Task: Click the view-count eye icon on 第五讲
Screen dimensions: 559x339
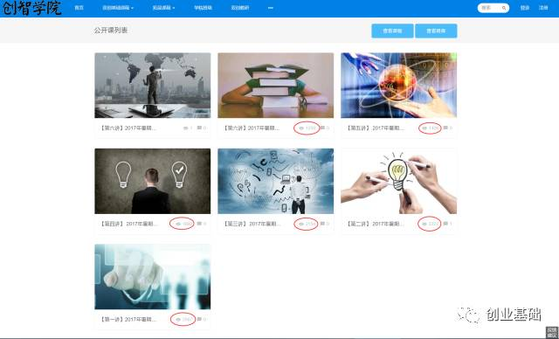Action: (x=424, y=128)
